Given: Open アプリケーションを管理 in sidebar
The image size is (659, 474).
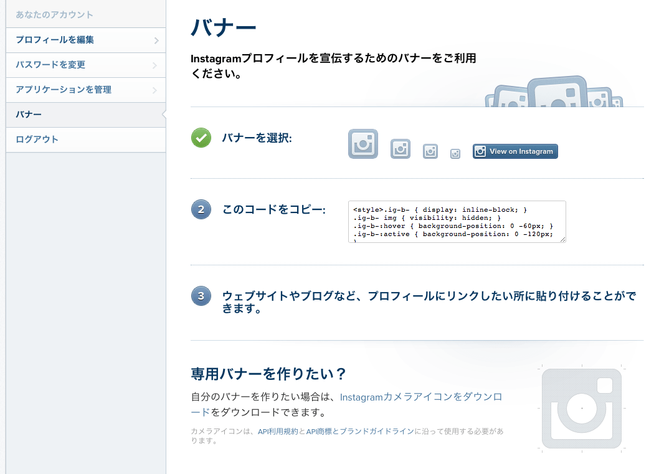Looking at the screenshot, I should point(86,90).
